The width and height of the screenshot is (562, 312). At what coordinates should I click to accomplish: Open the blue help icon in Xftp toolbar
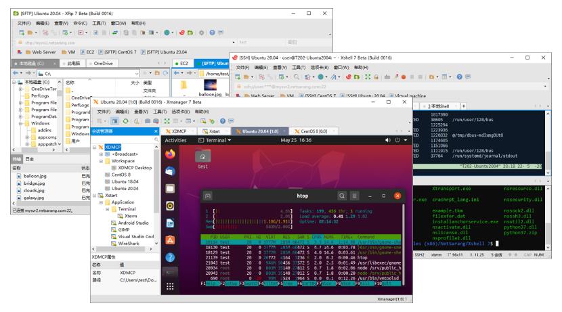pyautogui.click(x=212, y=32)
